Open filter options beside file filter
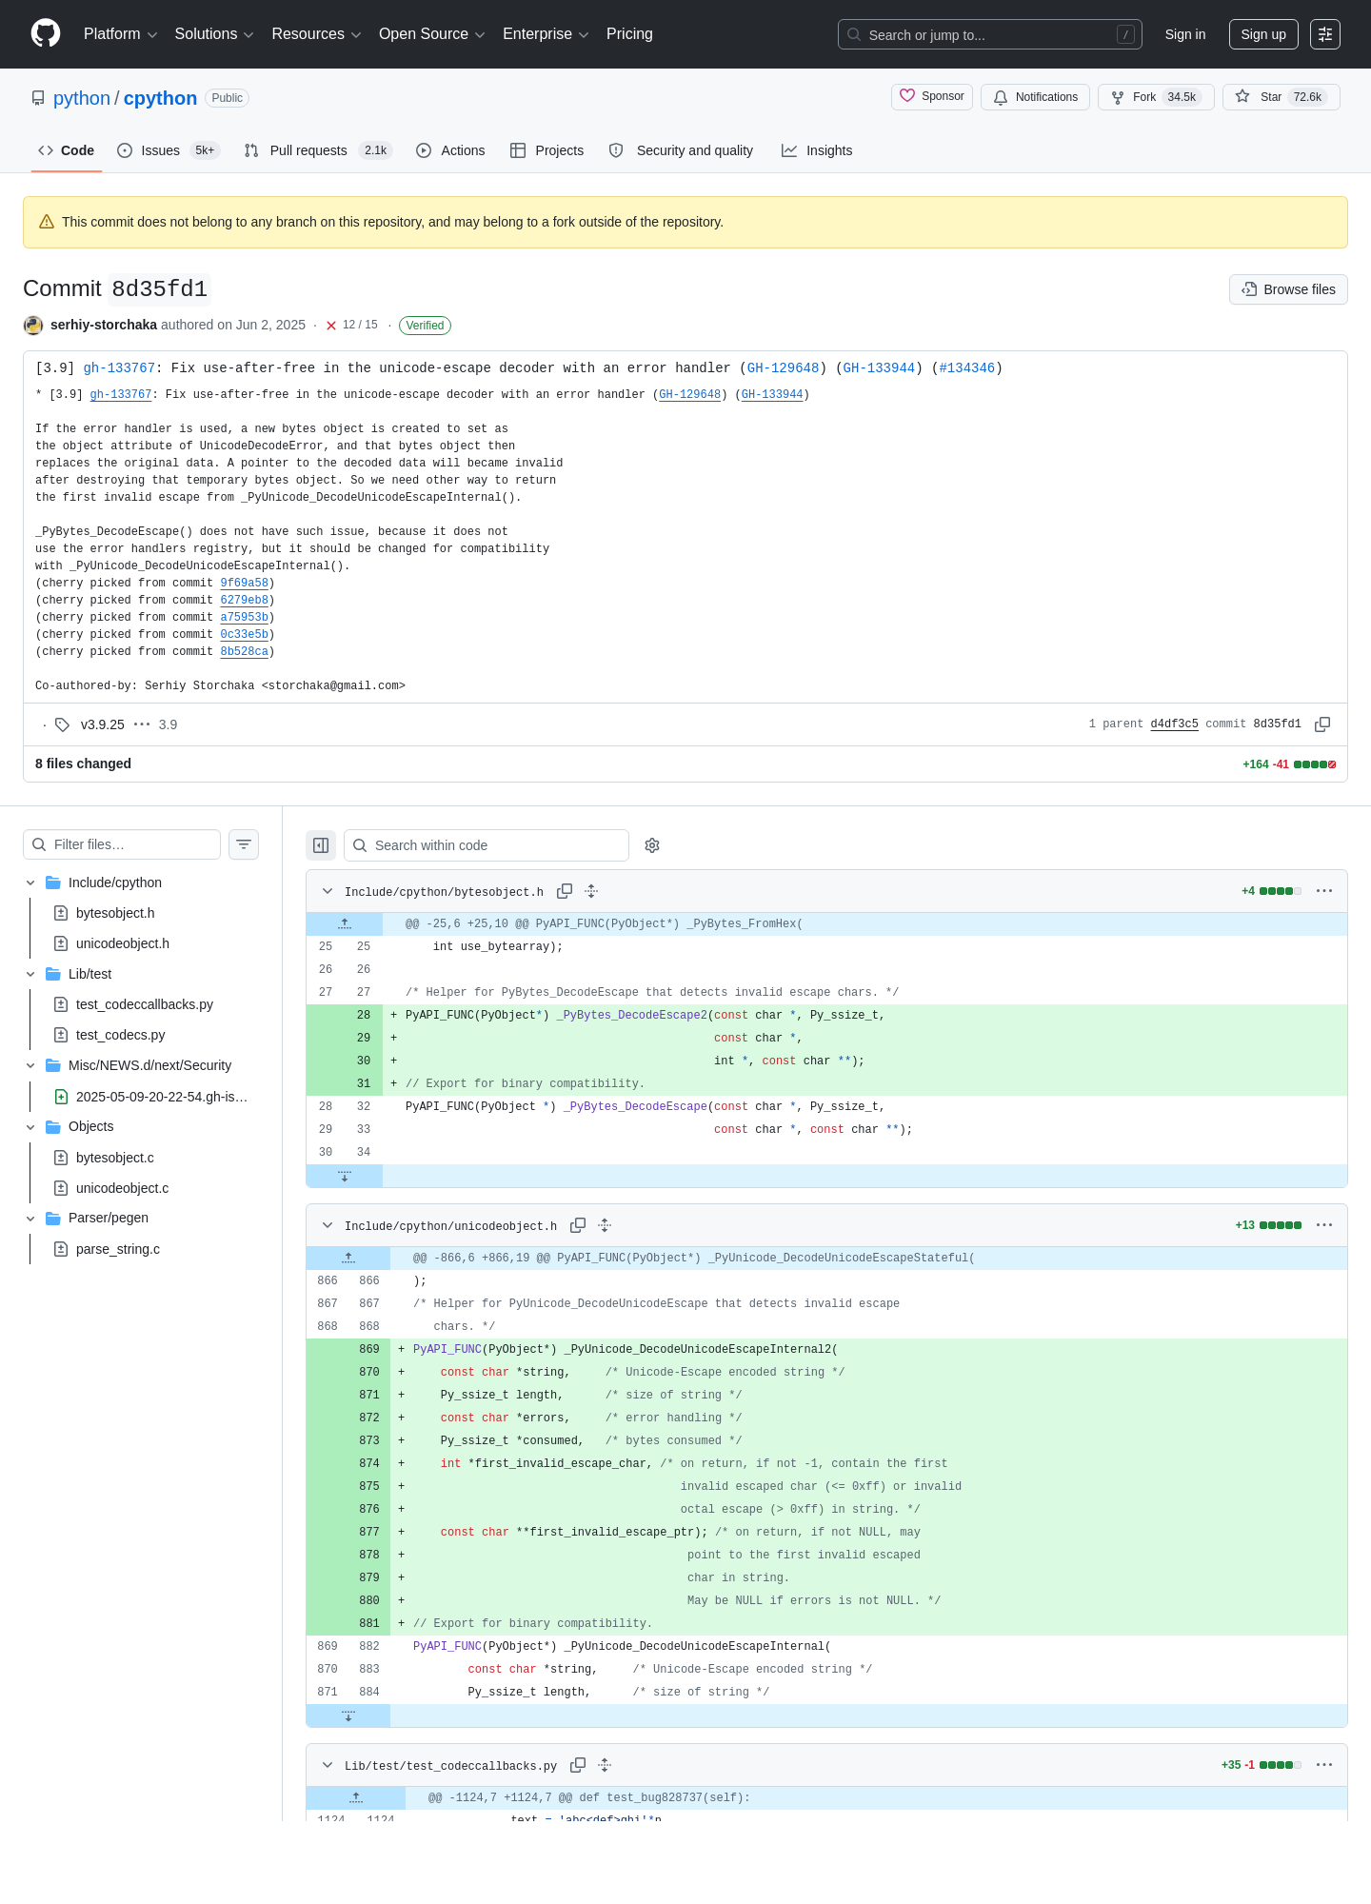Screen dimensions: 1371x1904 click(244, 844)
